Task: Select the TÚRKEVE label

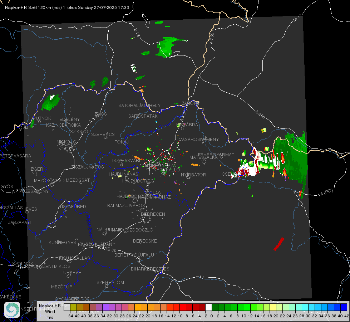Action: [71, 272]
